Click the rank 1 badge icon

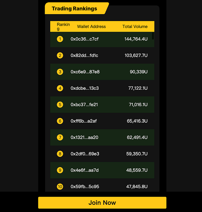click(x=60, y=39)
